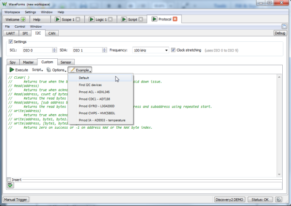Click script editor scrollbar down arrow
Viewport: 291px width, 206px height.
pyautogui.click(x=279, y=174)
